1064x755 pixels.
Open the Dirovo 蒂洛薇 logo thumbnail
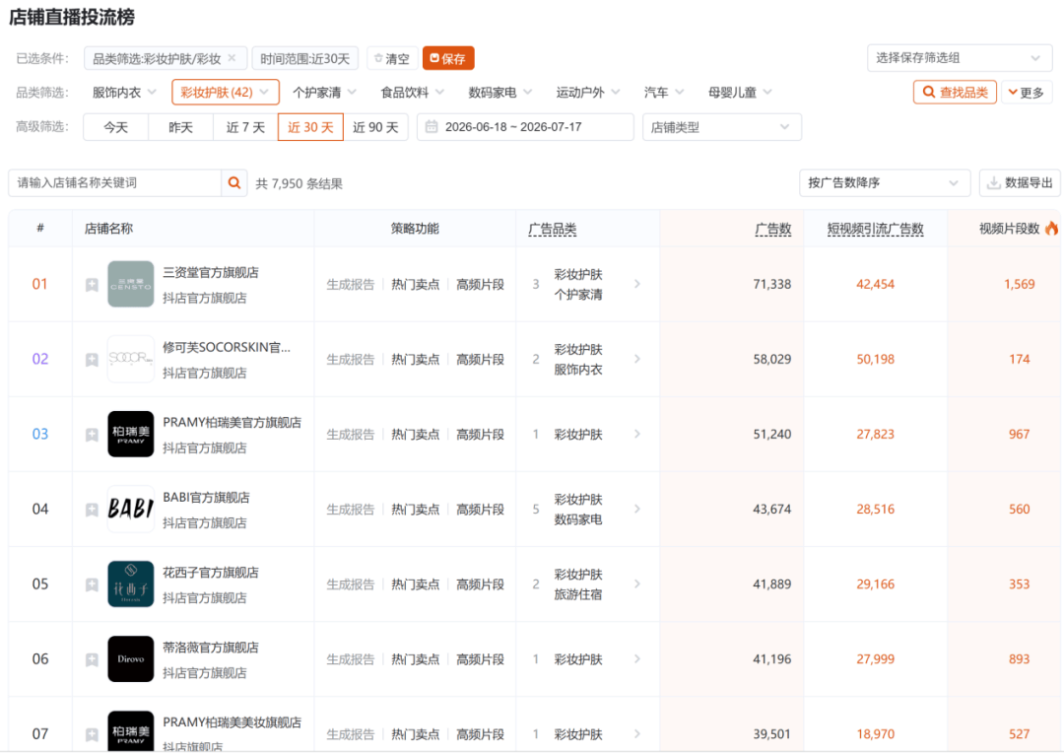tap(130, 658)
